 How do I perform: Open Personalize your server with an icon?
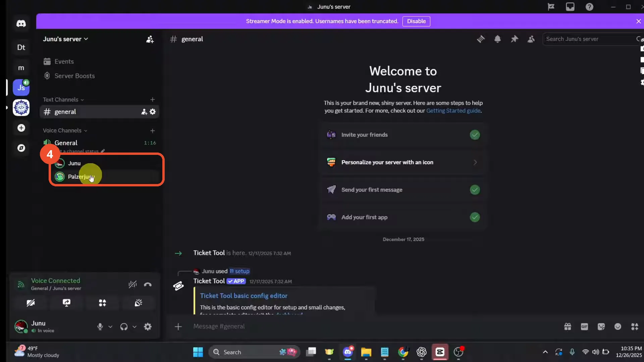(x=403, y=162)
